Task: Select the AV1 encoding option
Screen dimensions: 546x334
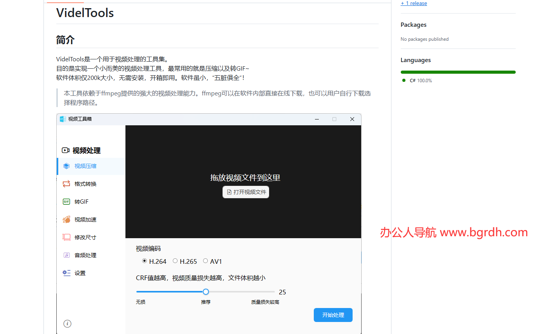Action: [x=205, y=261]
